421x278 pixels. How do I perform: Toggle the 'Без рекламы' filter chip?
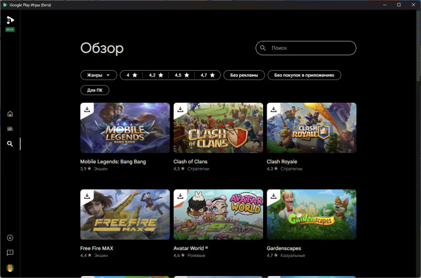[244, 75]
